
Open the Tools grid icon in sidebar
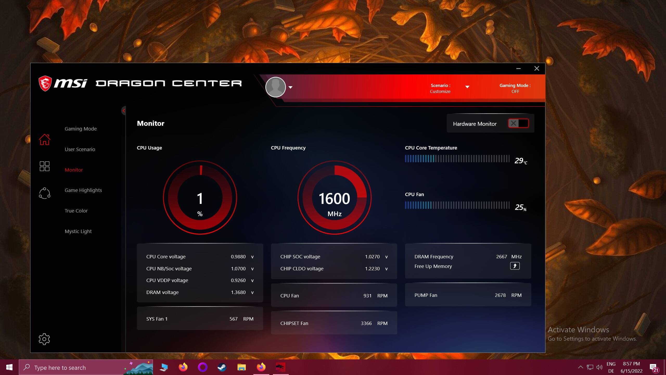tap(44, 166)
